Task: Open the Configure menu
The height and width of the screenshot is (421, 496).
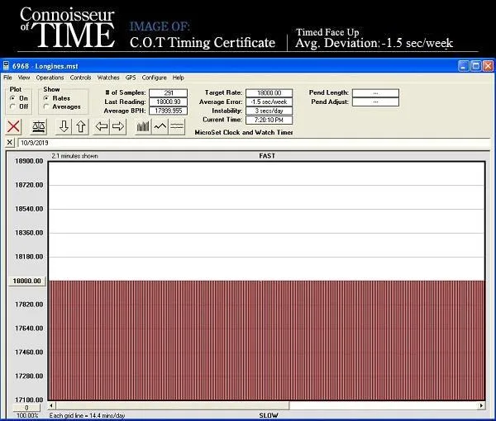Action: point(154,78)
